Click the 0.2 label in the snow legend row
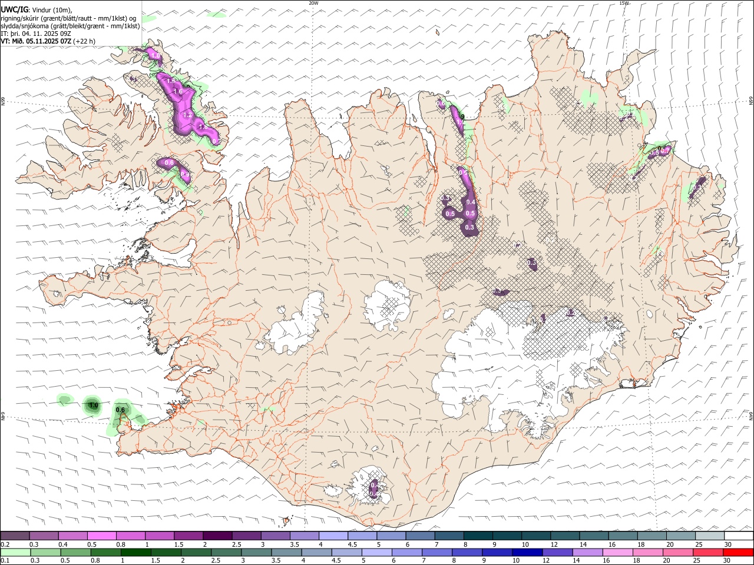754x565 pixels. (5, 544)
